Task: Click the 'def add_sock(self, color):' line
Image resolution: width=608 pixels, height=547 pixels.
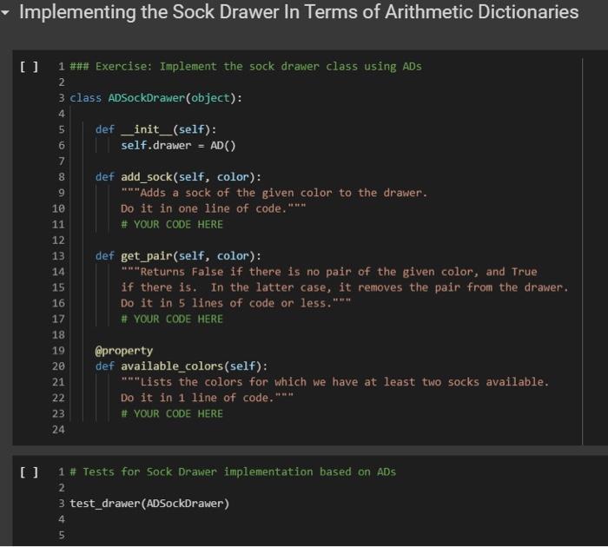Action: [x=178, y=177]
